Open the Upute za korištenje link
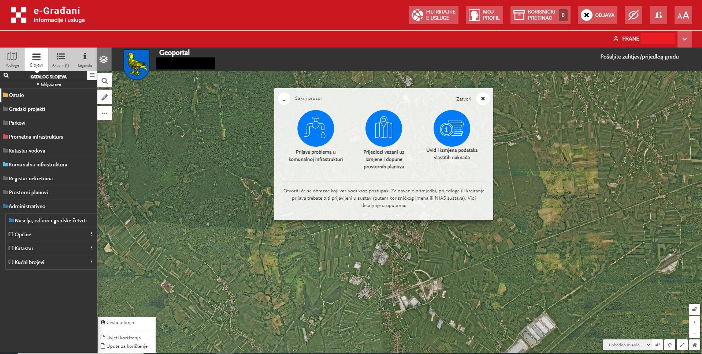The width and height of the screenshot is (702, 354). pyautogui.click(x=127, y=346)
